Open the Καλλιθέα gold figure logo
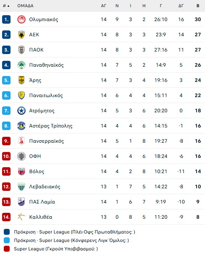 [x=21, y=217]
